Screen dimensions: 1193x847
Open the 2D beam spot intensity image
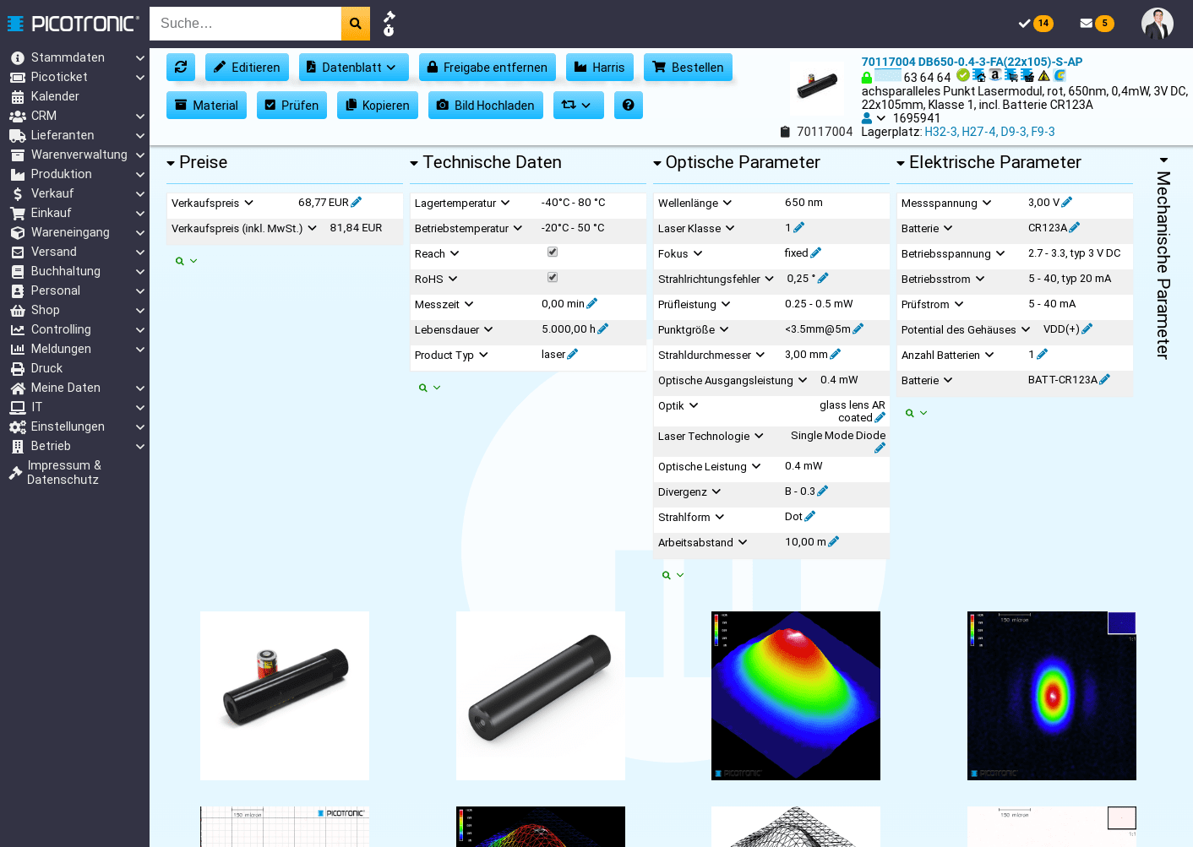(1052, 696)
